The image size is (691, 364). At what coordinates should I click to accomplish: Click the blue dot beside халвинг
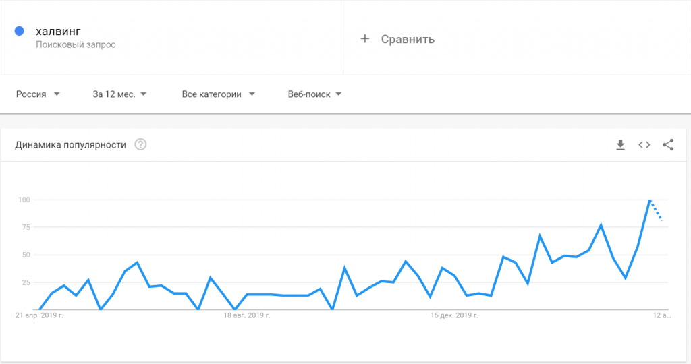click(x=20, y=31)
